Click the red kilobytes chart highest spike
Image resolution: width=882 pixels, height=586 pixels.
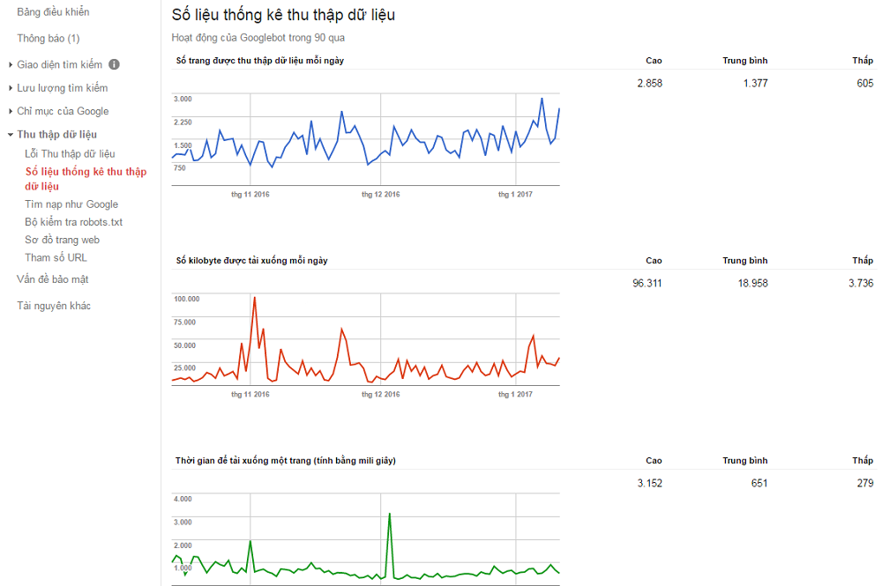click(254, 298)
